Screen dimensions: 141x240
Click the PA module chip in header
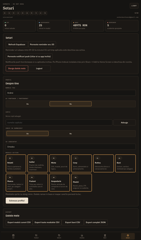click(36, 13)
